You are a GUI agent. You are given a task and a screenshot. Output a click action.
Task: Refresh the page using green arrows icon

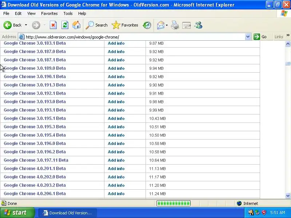pos(65,25)
